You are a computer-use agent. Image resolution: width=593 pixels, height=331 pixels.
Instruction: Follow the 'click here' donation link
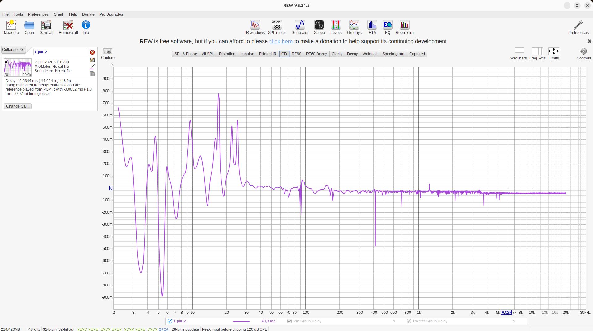281,42
